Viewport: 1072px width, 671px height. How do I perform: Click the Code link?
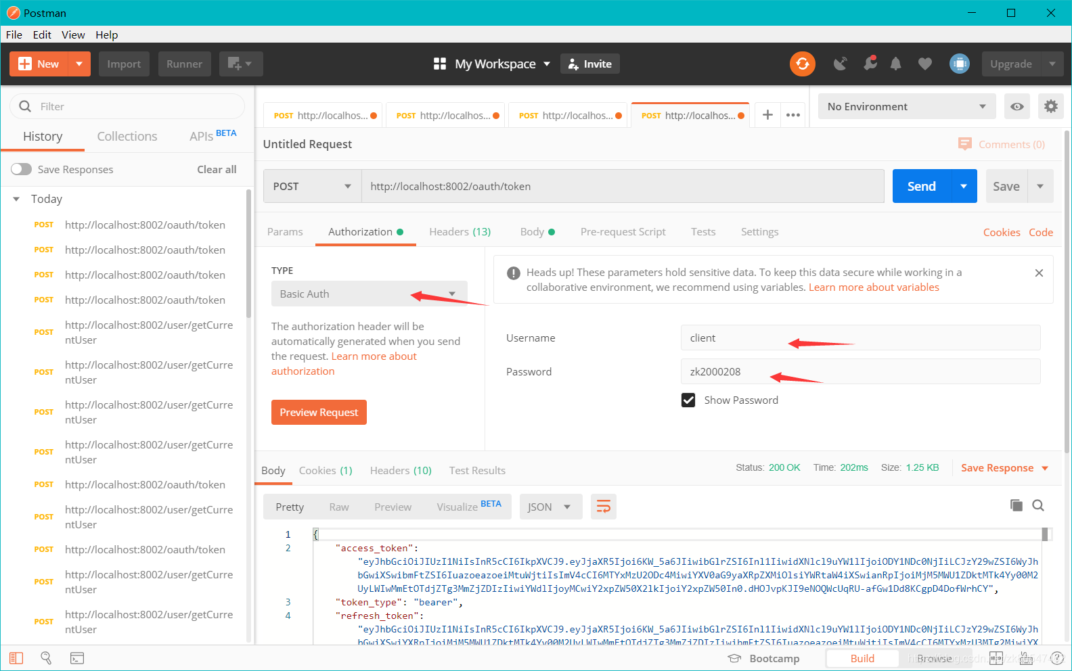(1041, 232)
